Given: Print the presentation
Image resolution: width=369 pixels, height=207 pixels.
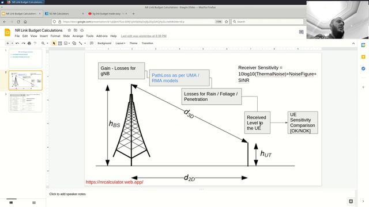Looking at the screenshot, I should [29, 43].
